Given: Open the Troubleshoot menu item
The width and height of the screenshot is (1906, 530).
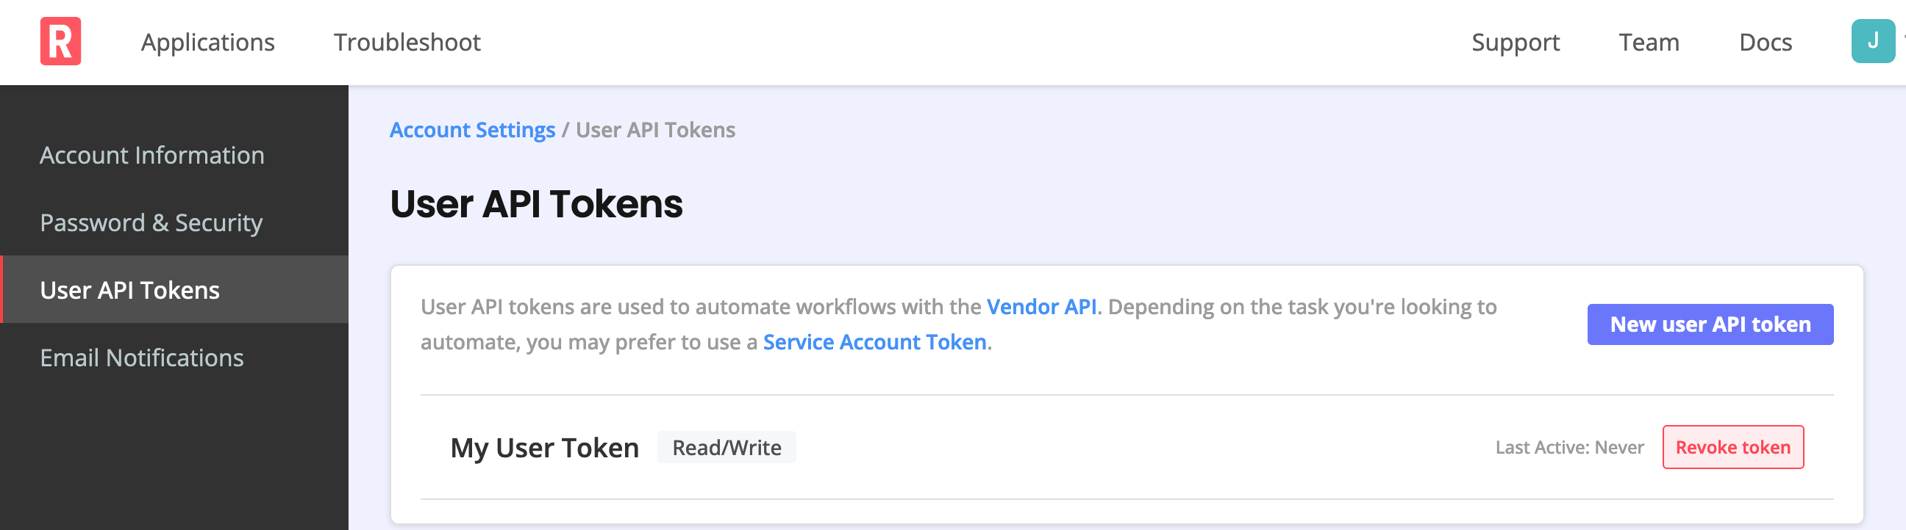Looking at the screenshot, I should click(x=407, y=42).
